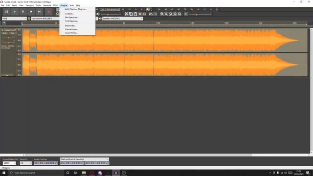This screenshot has height=176, width=313.
Task: Click the playback meter speaker icon
Action: point(148,9)
